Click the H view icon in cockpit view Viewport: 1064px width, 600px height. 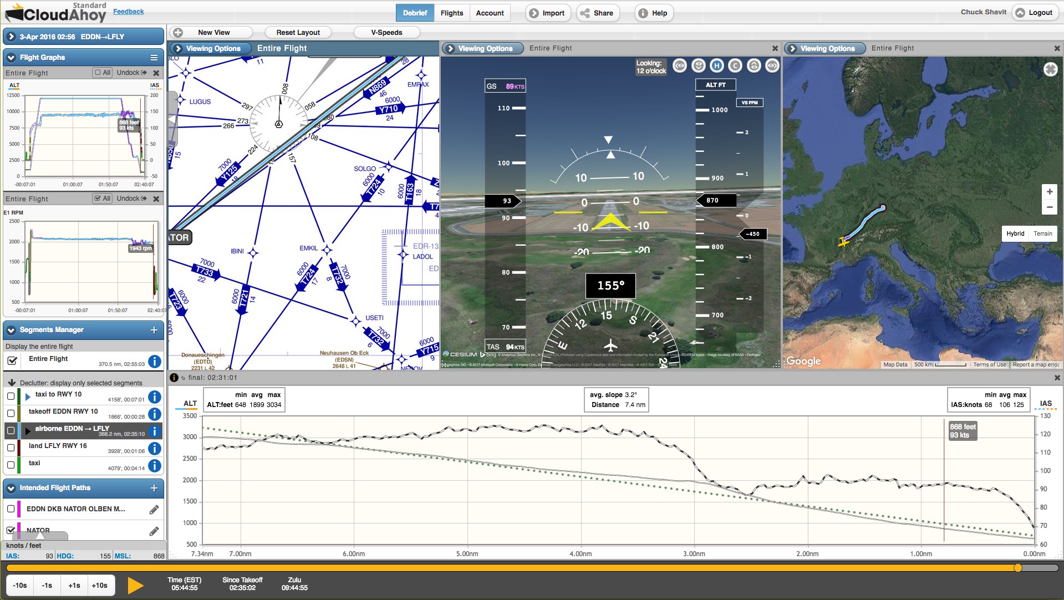click(717, 66)
